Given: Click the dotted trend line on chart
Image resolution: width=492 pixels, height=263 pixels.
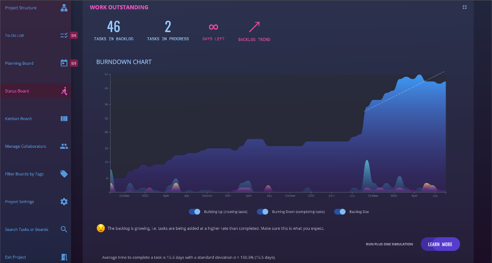Looking at the screenshot, I should (x=404, y=92).
